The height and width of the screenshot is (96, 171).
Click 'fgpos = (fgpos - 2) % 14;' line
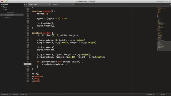(x=52, y=18)
